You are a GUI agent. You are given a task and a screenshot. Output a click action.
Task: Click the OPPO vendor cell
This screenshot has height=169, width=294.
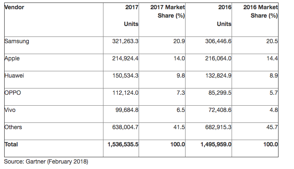(x=13, y=93)
